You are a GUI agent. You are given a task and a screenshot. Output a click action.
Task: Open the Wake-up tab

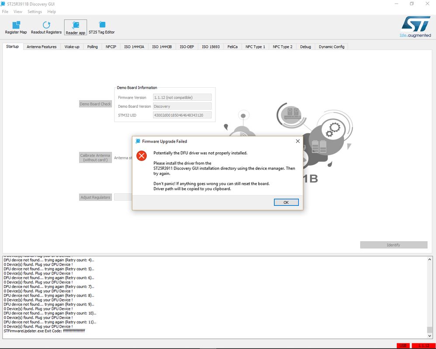point(72,47)
